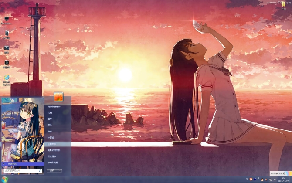Image resolution: width=292 pixels, height=183 pixels.
Task: Open the network icon on the desktop
Action: 7,50
